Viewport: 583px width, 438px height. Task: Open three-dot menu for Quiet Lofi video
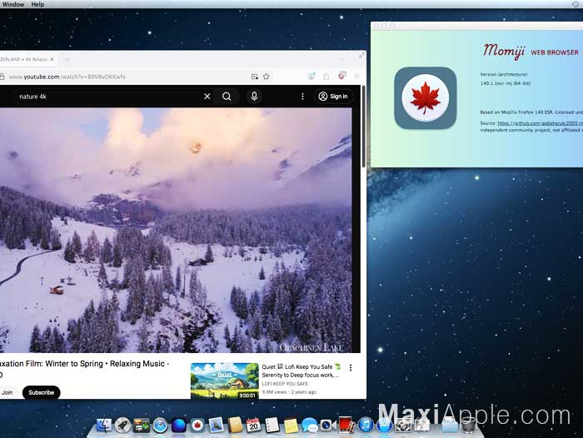point(351,368)
